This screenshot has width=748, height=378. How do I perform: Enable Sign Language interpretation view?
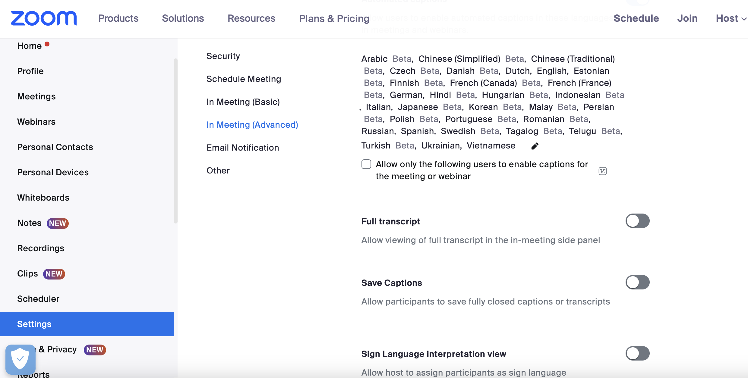(637, 353)
